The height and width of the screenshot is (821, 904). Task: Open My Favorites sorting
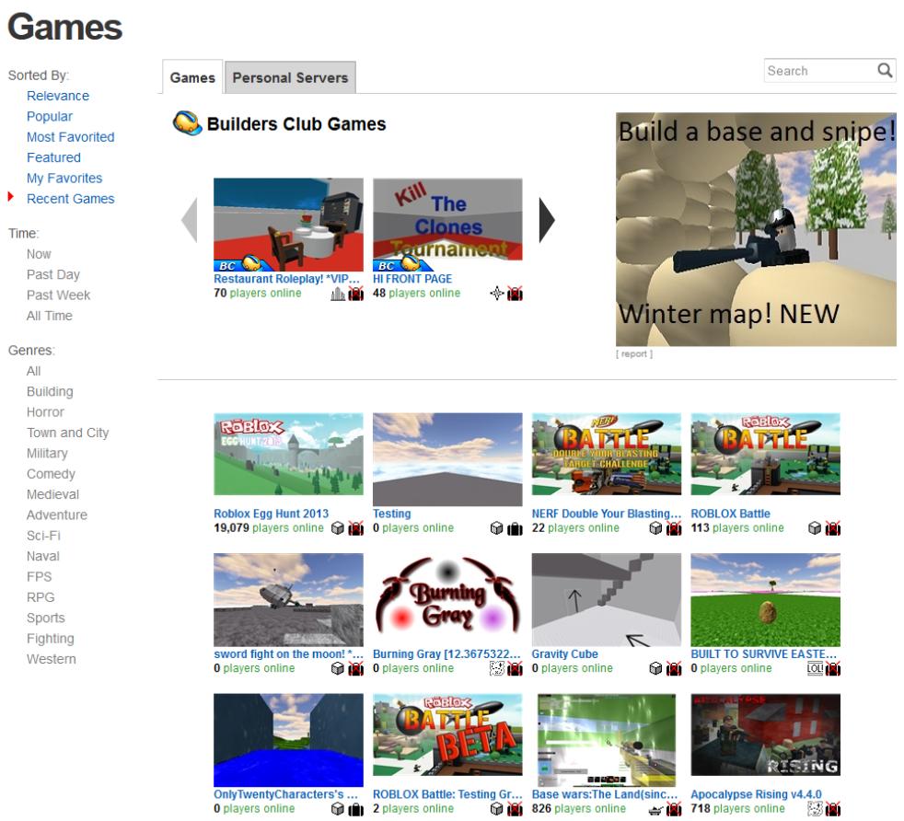click(64, 179)
